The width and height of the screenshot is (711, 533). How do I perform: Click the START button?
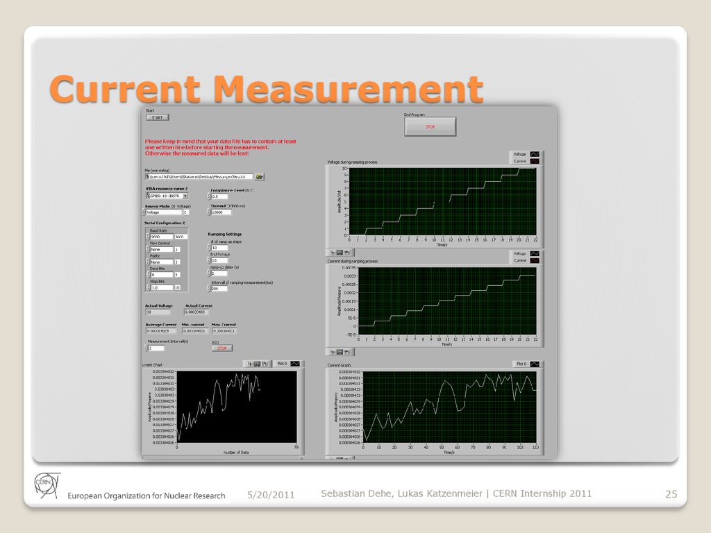point(158,117)
